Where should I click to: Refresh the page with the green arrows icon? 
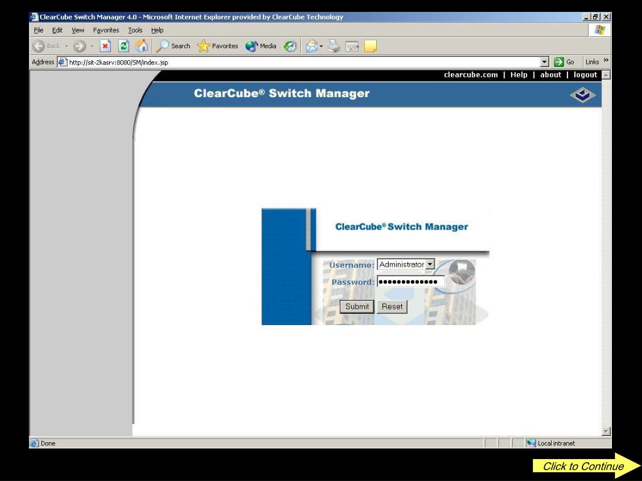124,46
